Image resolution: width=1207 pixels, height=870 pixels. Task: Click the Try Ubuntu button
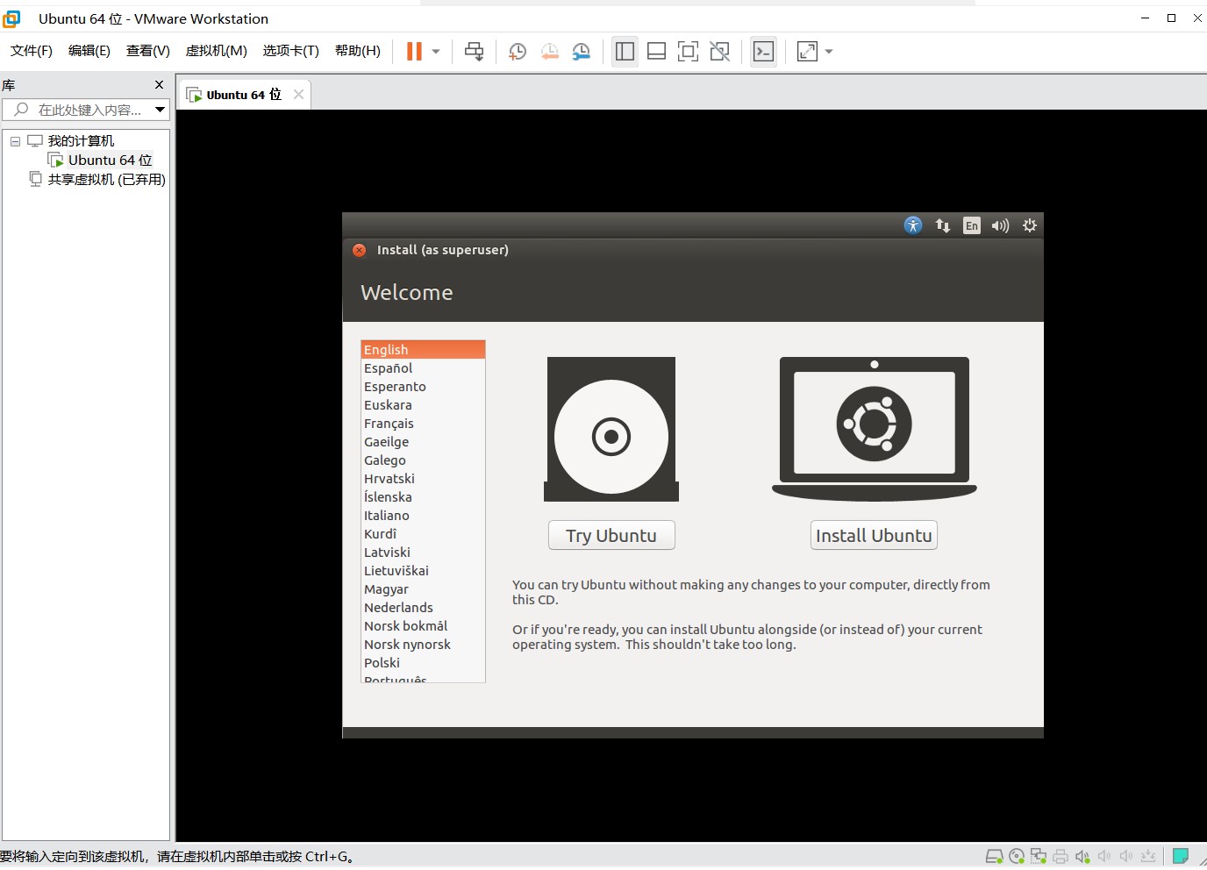[611, 535]
